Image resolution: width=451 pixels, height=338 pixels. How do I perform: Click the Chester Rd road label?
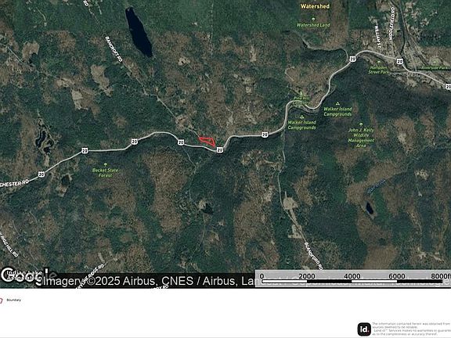click(14, 184)
